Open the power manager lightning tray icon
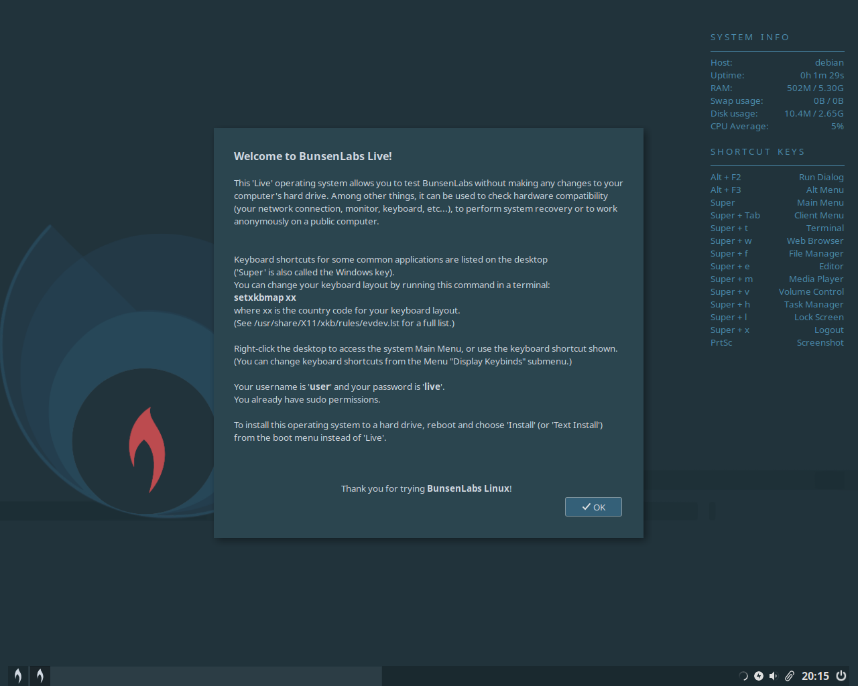 click(759, 676)
